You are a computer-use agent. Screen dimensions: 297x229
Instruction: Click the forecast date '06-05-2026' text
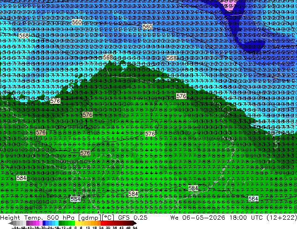[204, 217]
